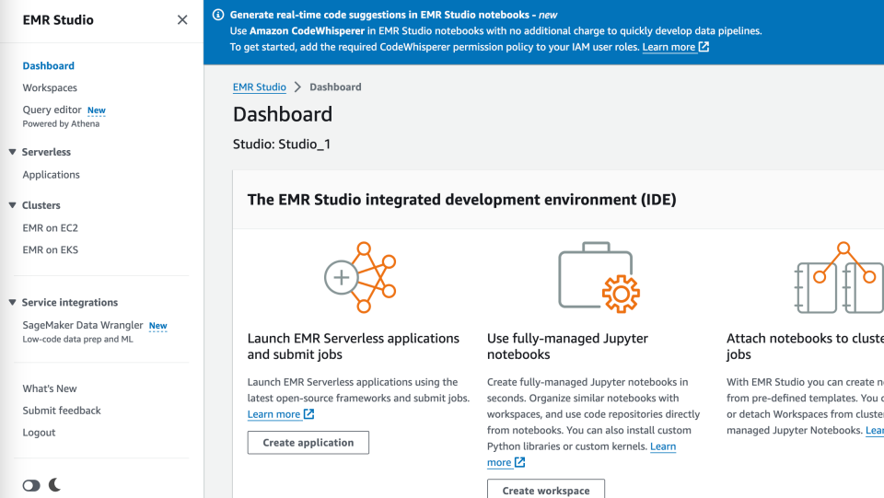Image resolution: width=884 pixels, height=498 pixels.
Task: Open EMR on EC2 clusters
Action: [50, 227]
